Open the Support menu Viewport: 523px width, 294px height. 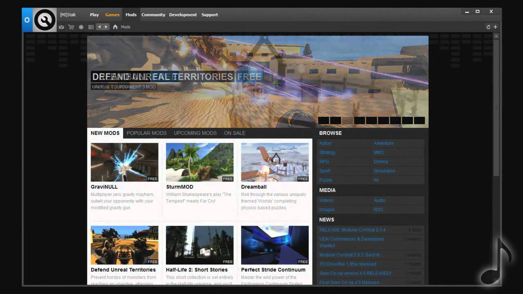click(210, 15)
